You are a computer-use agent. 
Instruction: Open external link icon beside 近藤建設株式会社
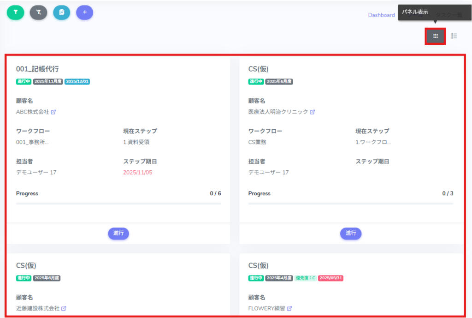[x=64, y=309]
